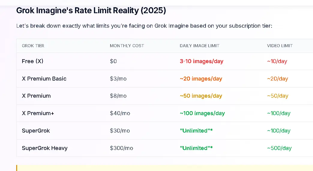The image size is (313, 171).
Task: Click the intro sentence about subscription tier
Action: [144, 26]
